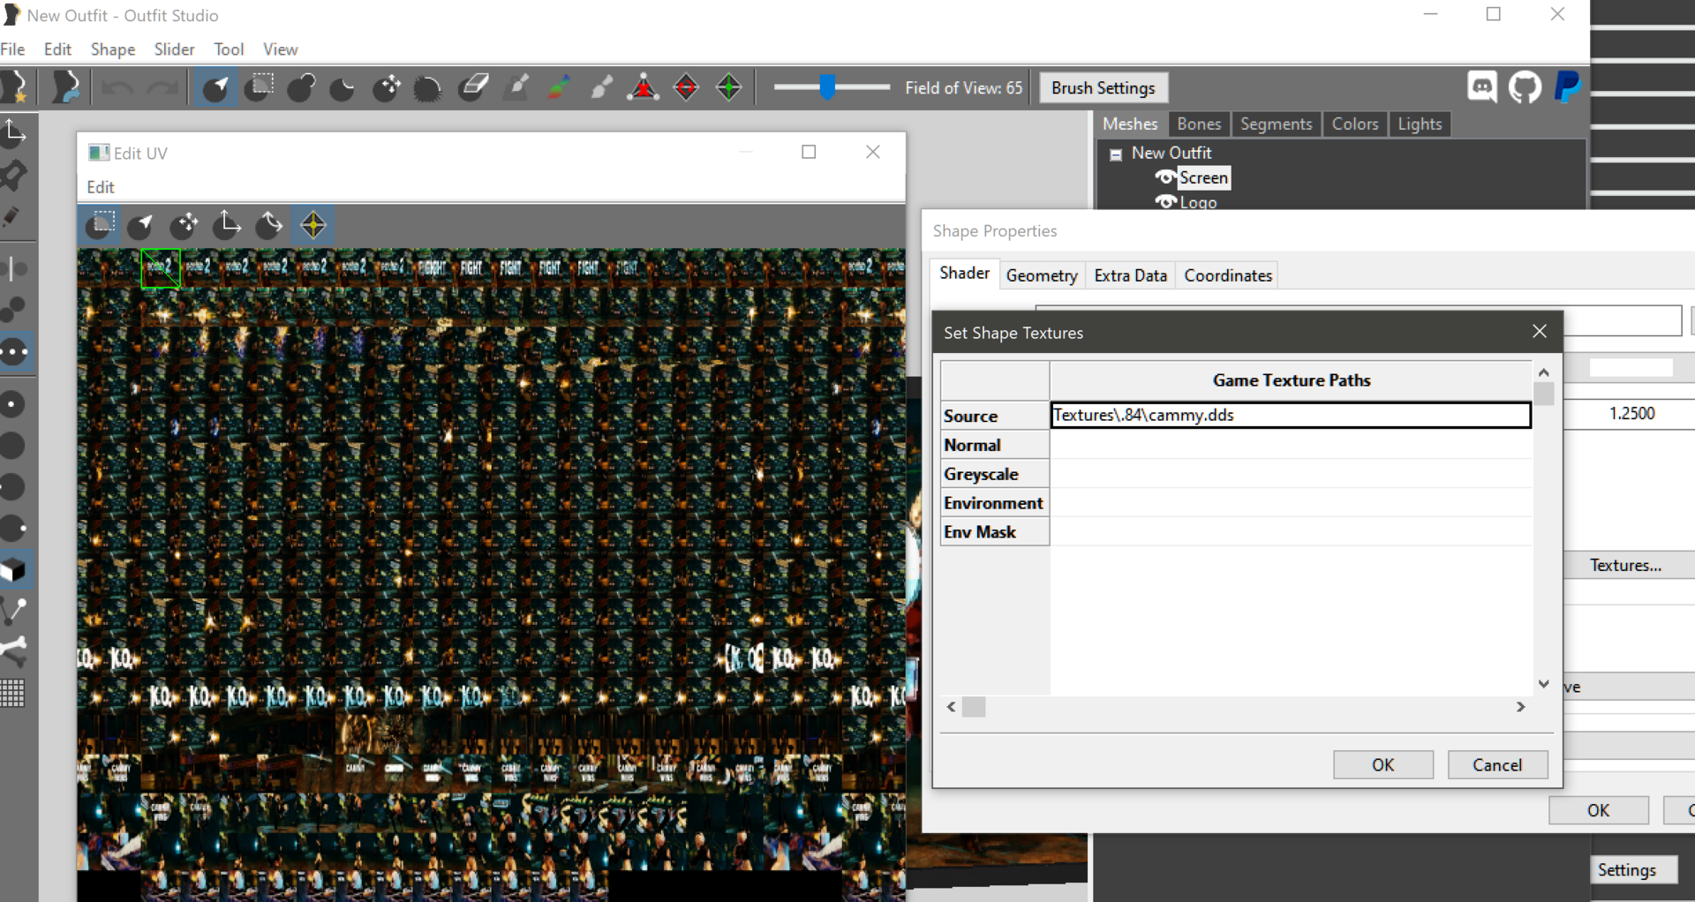Collapse the New Outfit tree node
This screenshot has width=1695, height=902.
point(1116,154)
